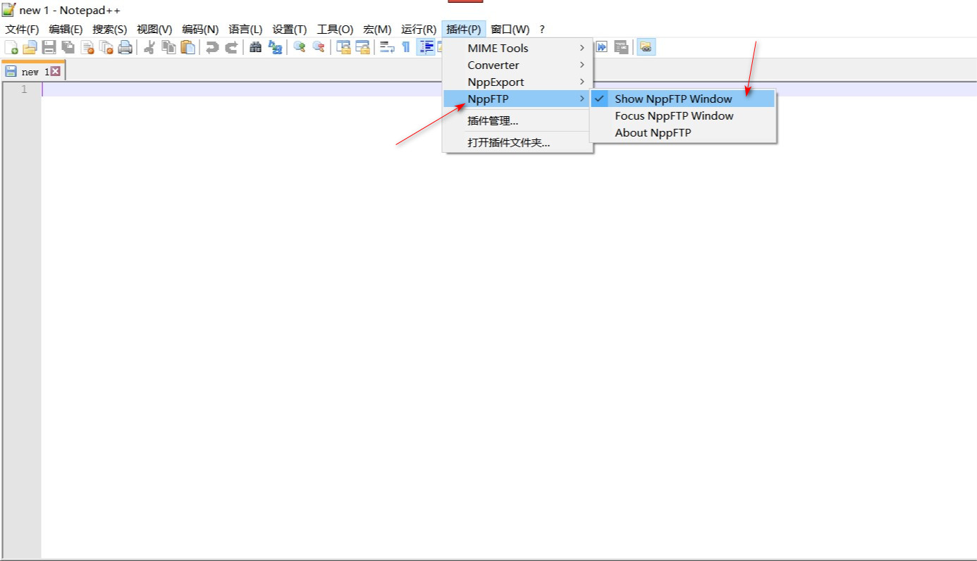
Task: Open Find with the binoculars icon
Action: (255, 47)
